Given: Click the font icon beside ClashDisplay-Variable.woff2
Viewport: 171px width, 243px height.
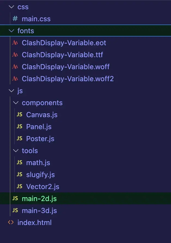Looking at the screenshot, I should pyautogui.click(x=15, y=79).
